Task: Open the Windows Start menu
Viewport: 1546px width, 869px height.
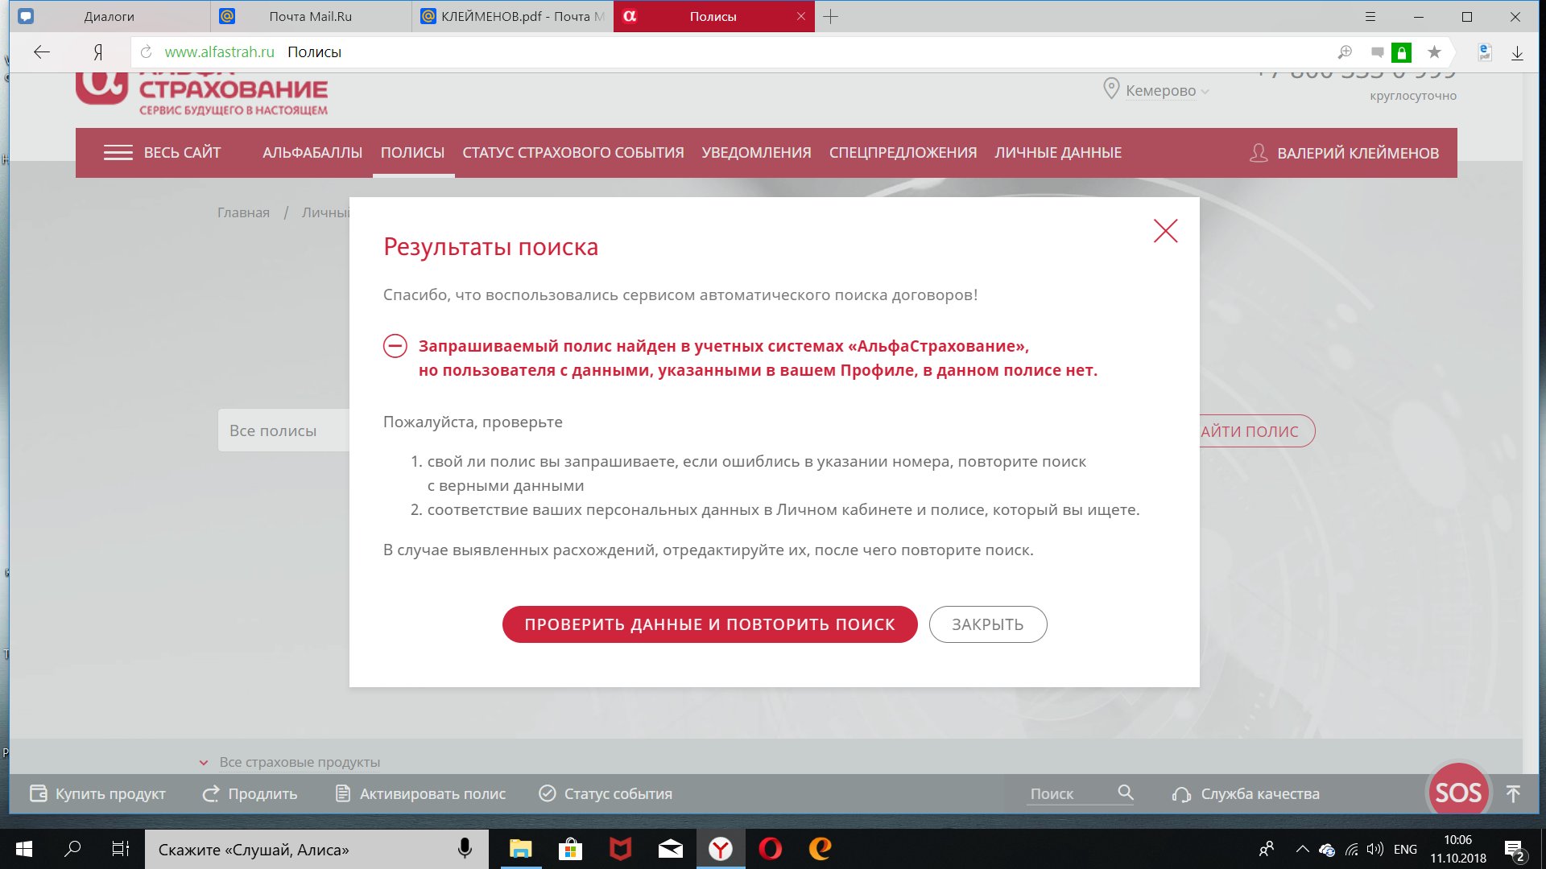Action: (x=24, y=849)
